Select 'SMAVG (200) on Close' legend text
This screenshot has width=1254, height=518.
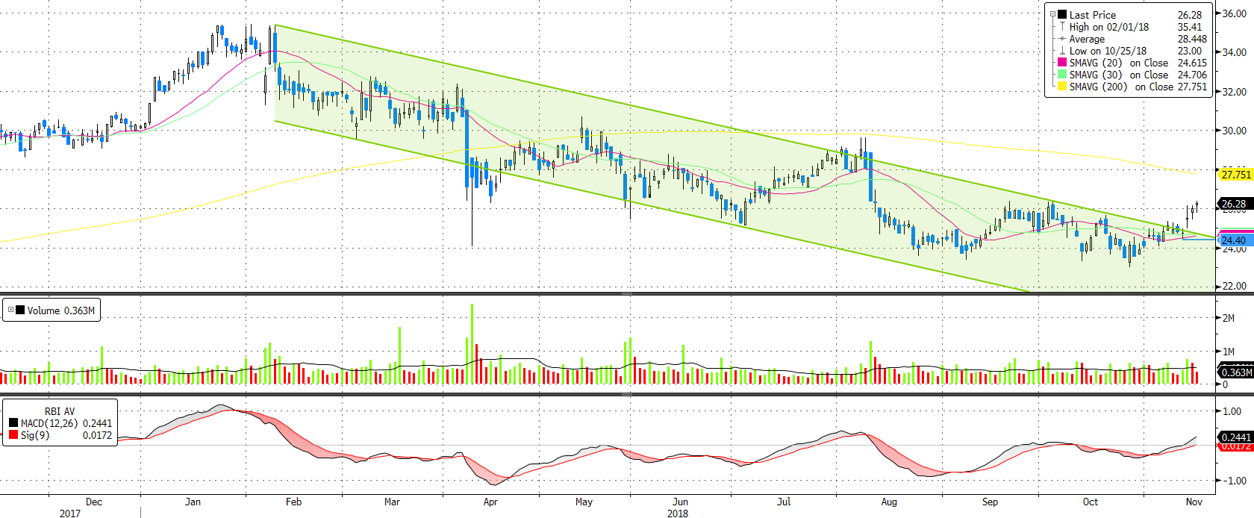pyautogui.click(x=1121, y=87)
